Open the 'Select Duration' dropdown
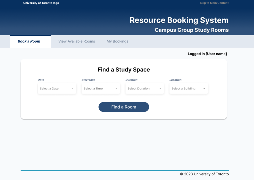254x180 pixels. click(x=145, y=88)
